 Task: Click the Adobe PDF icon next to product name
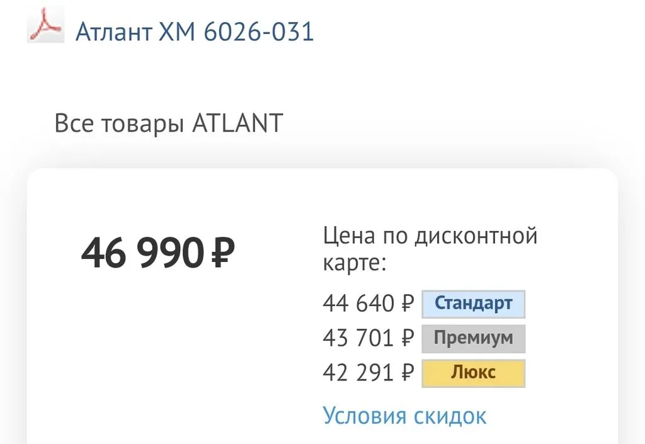(45, 26)
